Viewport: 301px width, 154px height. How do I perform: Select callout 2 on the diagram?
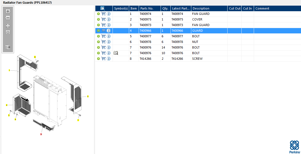tap(7, 105)
